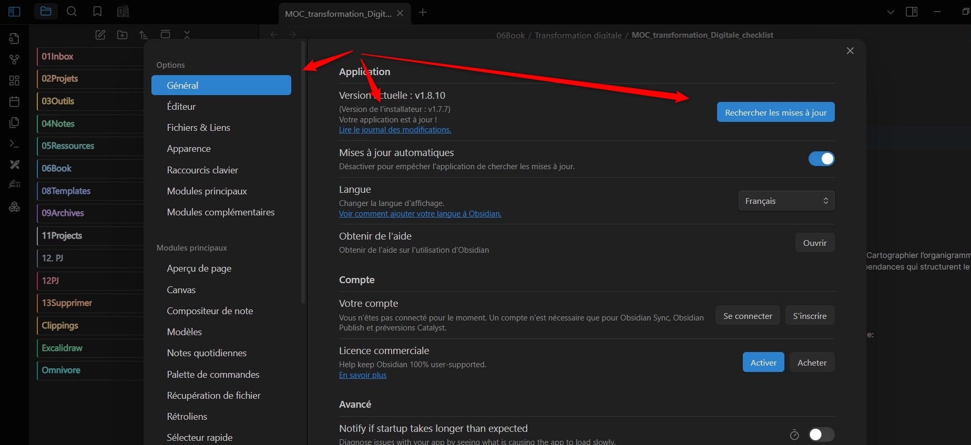The image size is (971, 445).
Task: Open the quick switcher ribbon icon
Action: (14, 38)
